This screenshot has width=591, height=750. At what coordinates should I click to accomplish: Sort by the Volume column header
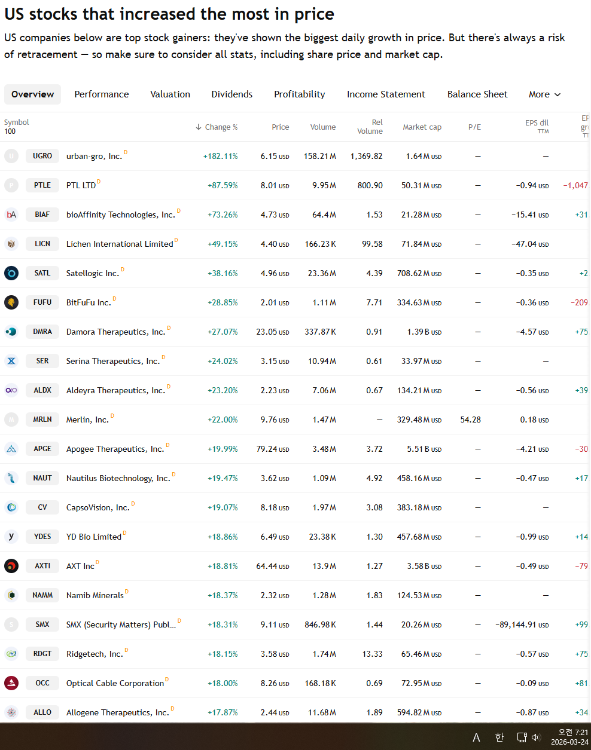(x=323, y=127)
